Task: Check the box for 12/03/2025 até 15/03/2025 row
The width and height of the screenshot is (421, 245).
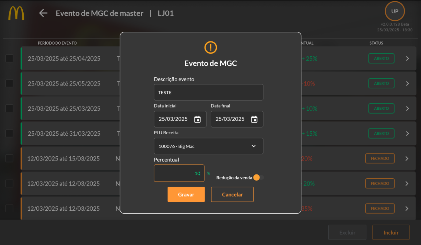Action: [x=9, y=158]
